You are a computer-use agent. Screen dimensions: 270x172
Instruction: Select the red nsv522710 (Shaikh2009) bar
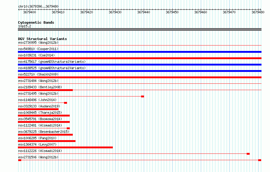tap(140, 77)
